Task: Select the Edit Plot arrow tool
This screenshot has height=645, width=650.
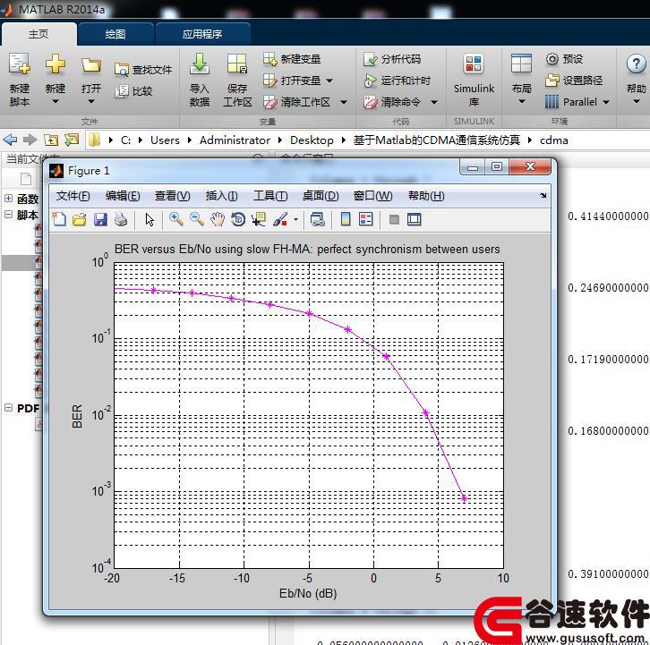Action: (150, 219)
